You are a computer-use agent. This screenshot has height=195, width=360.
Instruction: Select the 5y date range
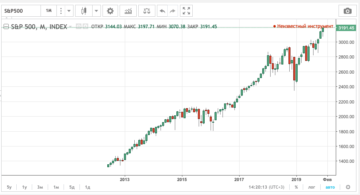point(9,187)
